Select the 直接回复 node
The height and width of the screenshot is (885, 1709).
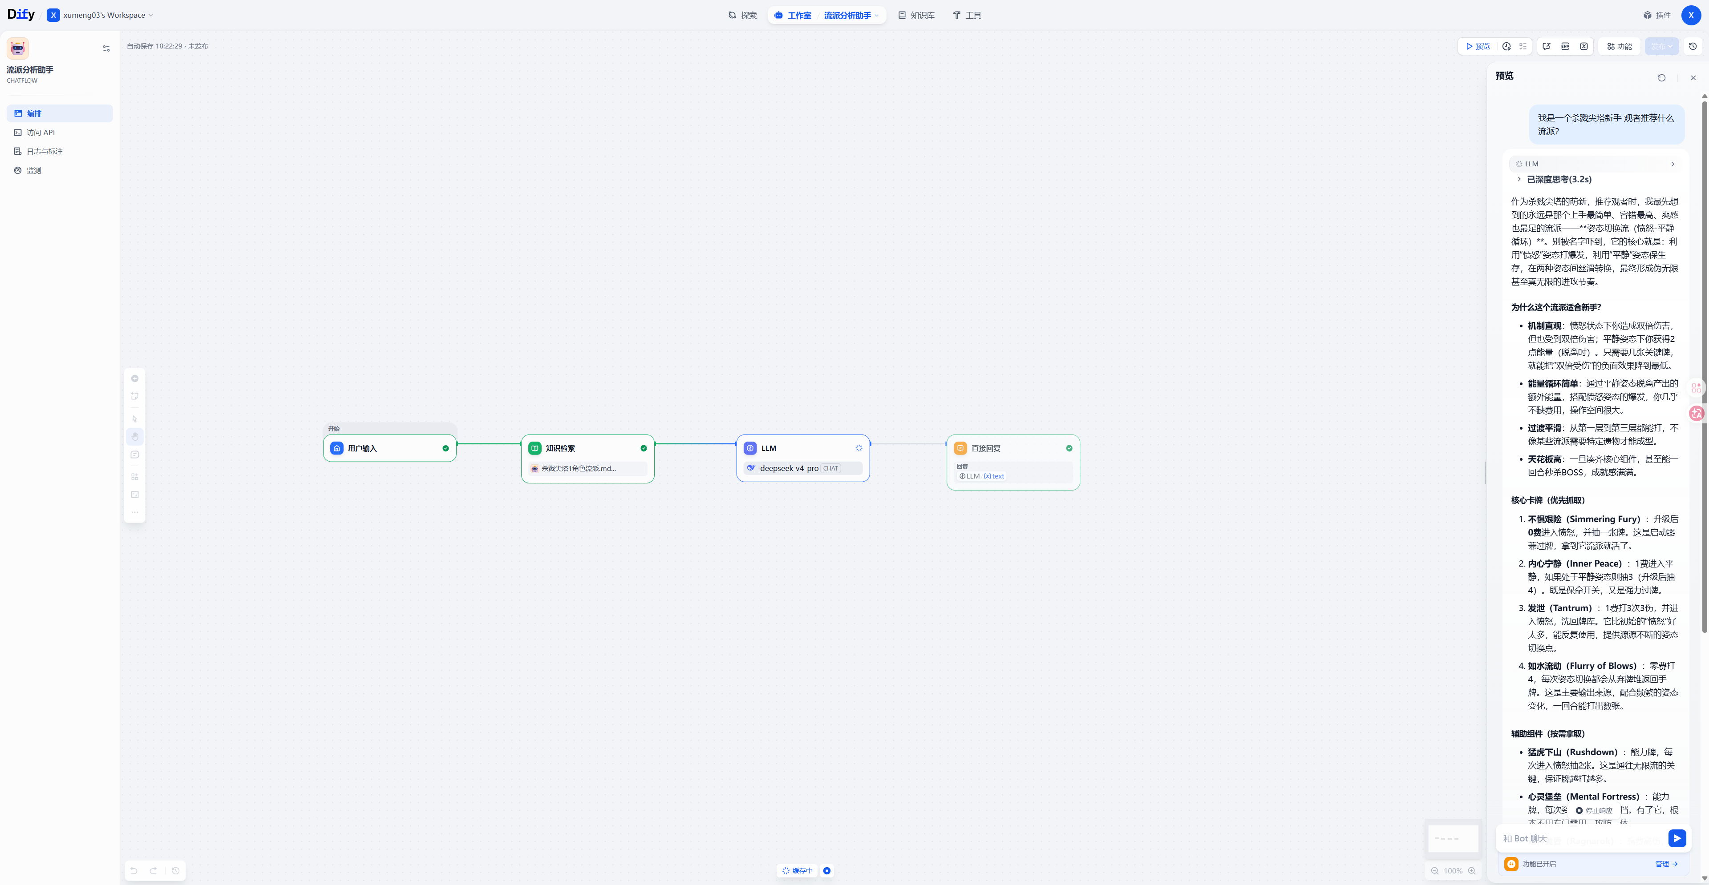pos(1013,463)
